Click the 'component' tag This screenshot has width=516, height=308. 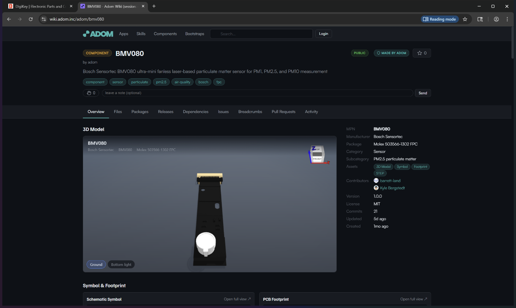pos(95,82)
